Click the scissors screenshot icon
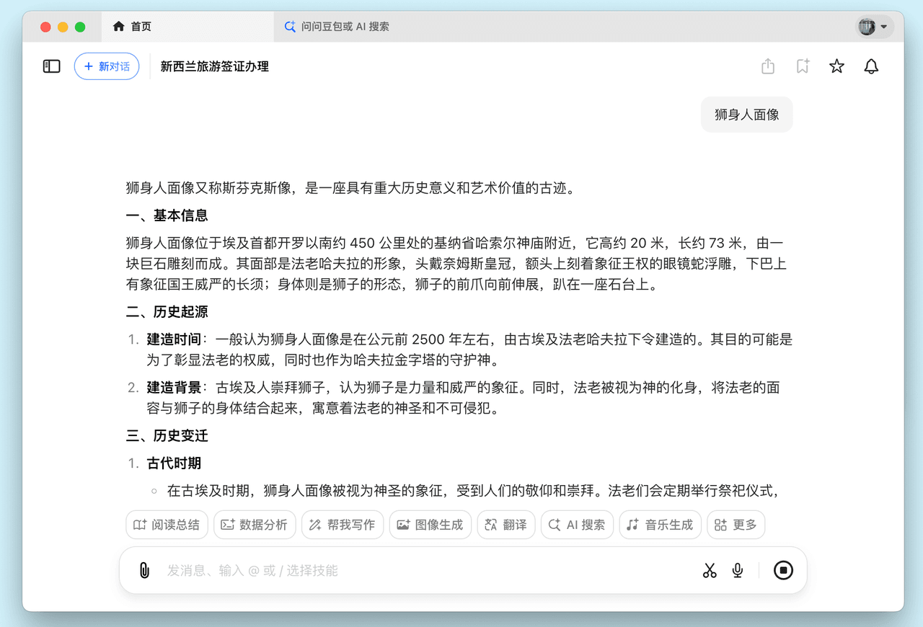 tap(710, 571)
